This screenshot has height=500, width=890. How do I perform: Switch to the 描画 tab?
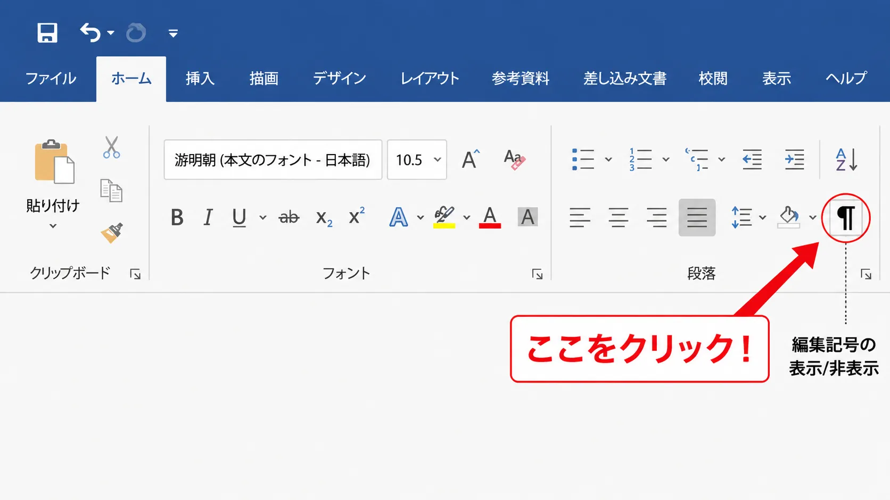coord(264,79)
